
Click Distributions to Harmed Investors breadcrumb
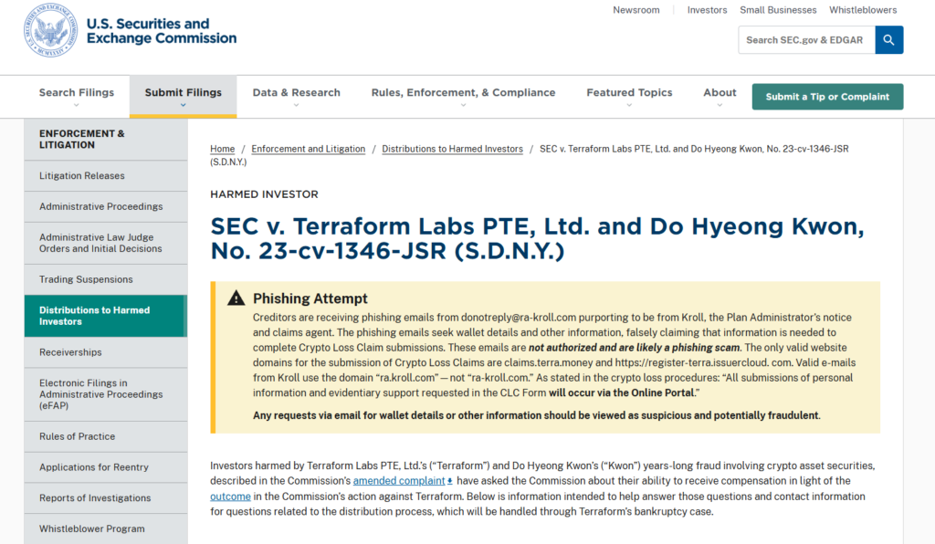[x=453, y=149]
